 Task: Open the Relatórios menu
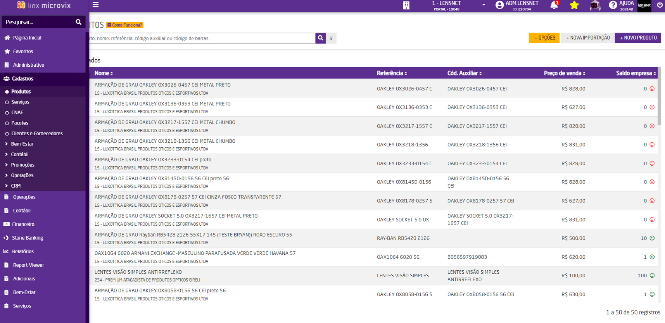[x=23, y=251]
